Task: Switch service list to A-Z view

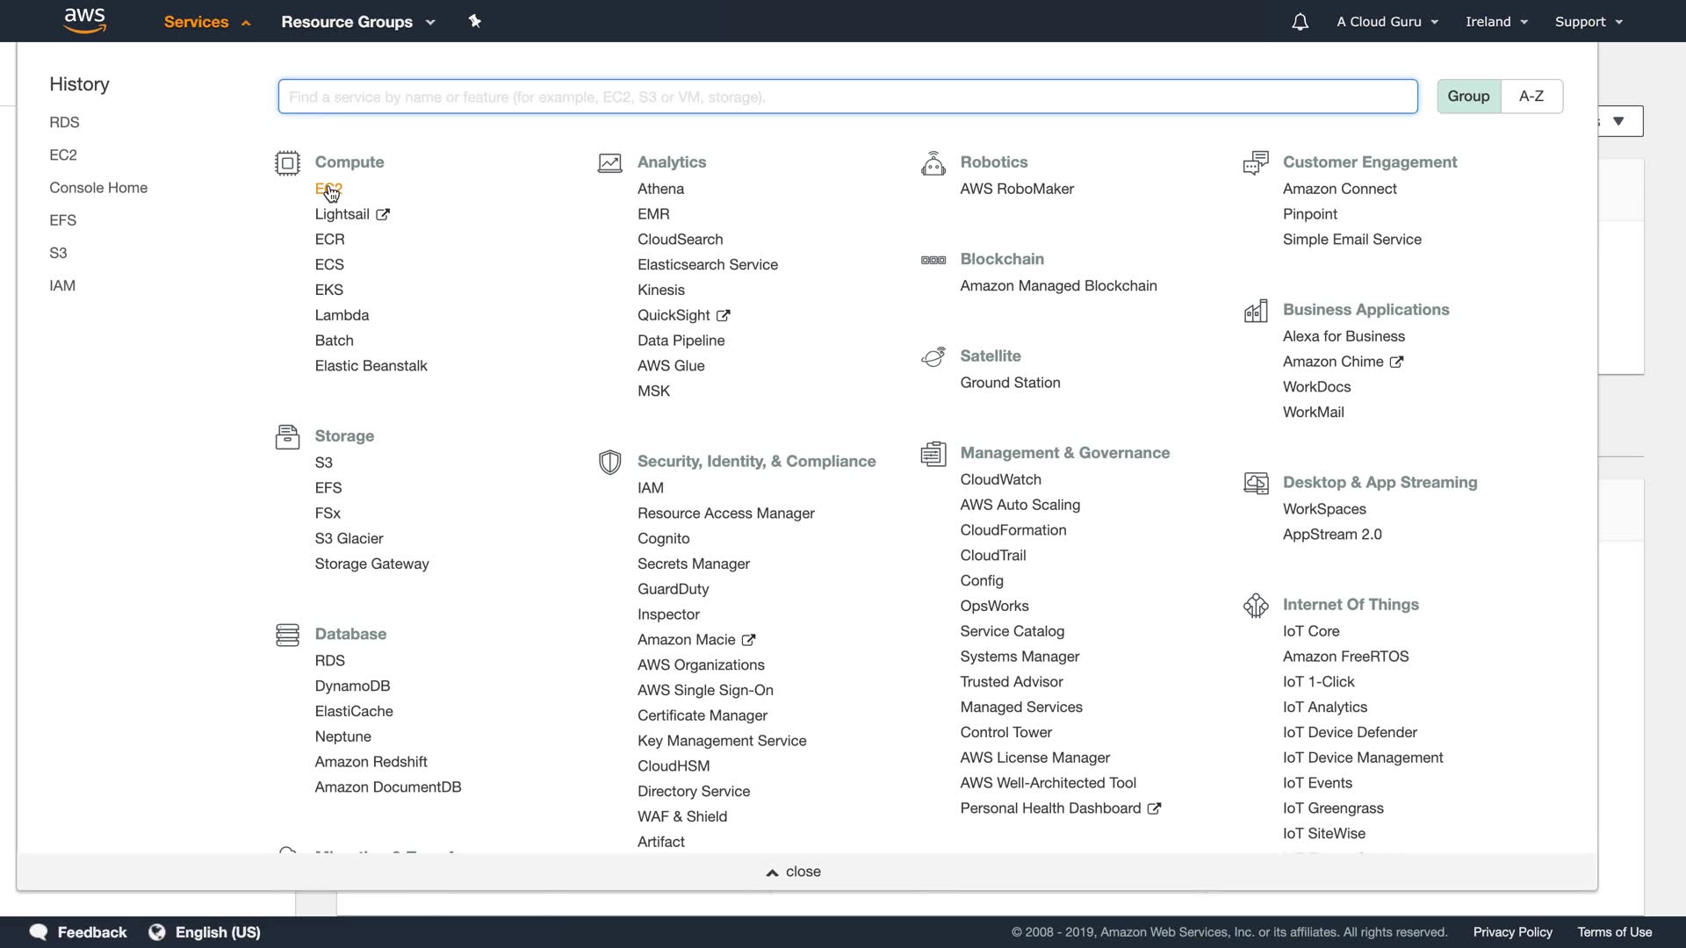Action: tap(1531, 97)
